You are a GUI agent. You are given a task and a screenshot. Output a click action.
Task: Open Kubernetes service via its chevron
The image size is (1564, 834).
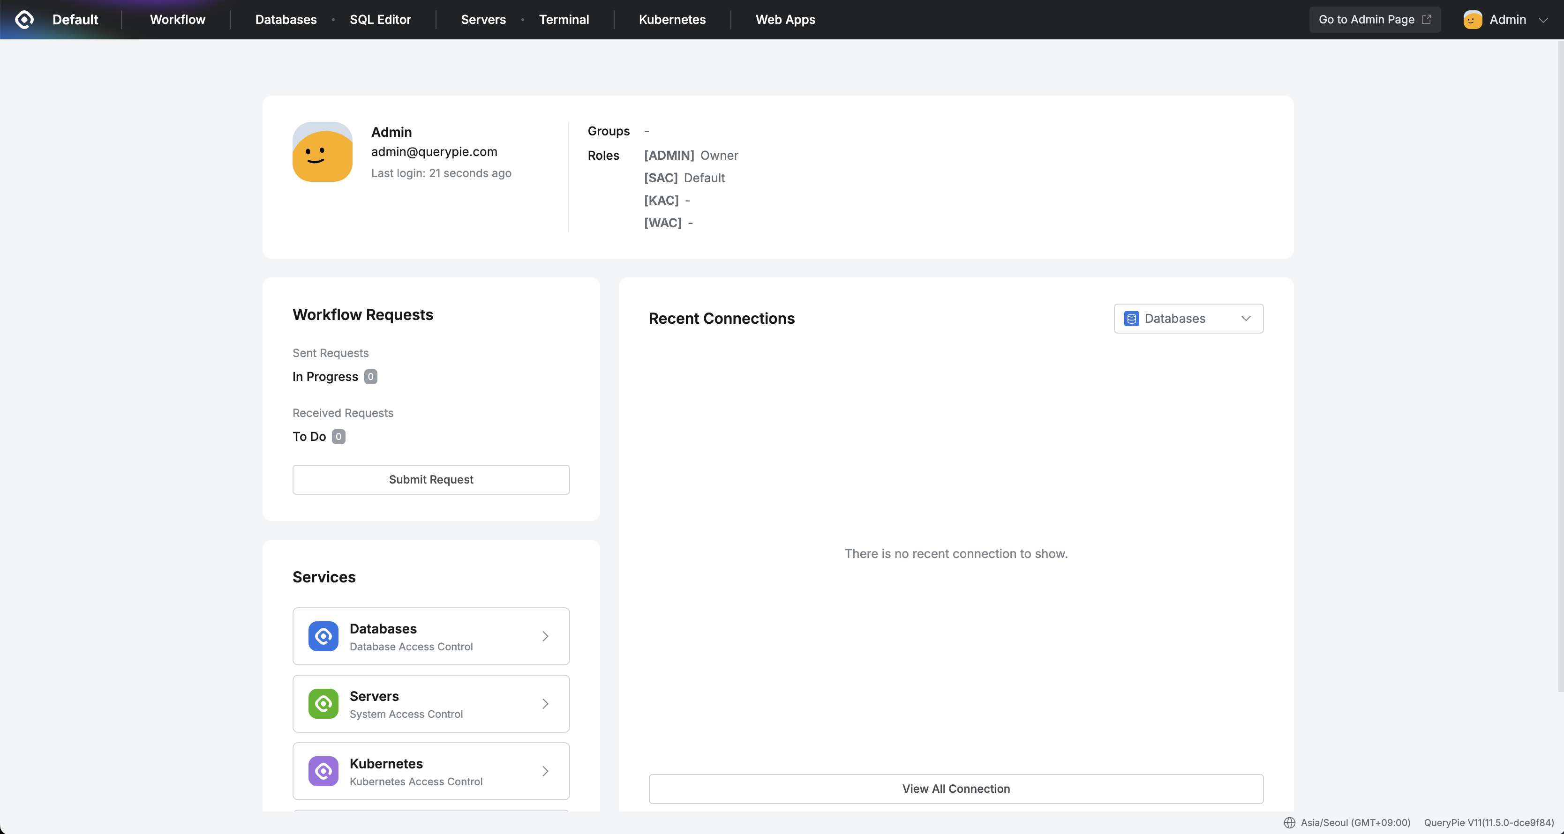(x=545, y=771)
